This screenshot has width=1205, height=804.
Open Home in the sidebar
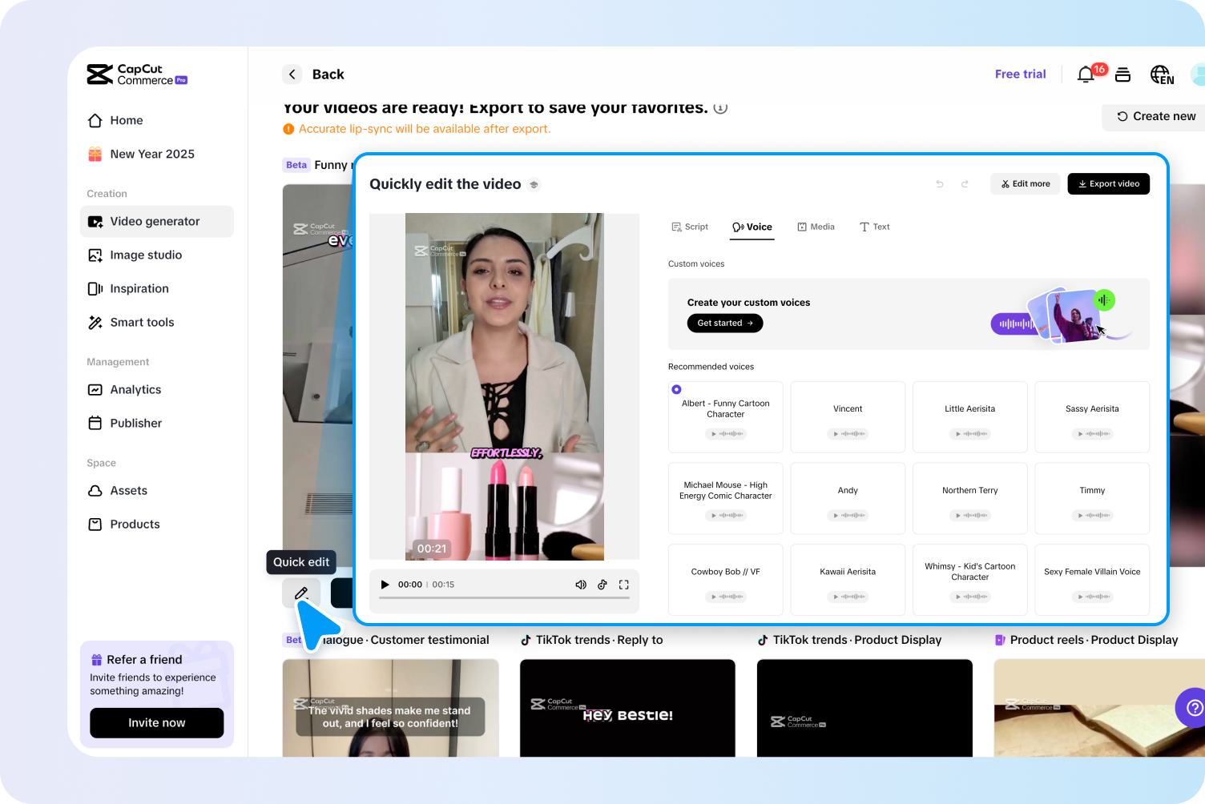(x=157, y=121)
